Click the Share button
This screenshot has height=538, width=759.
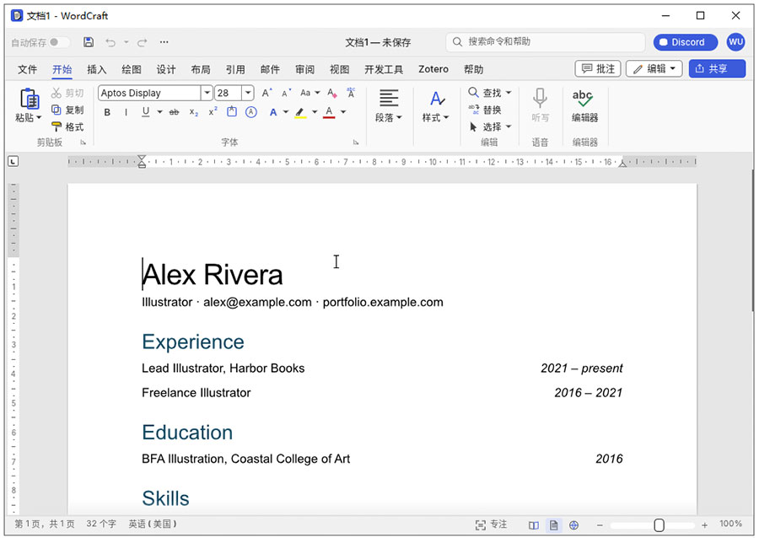(x=717, y=68)
